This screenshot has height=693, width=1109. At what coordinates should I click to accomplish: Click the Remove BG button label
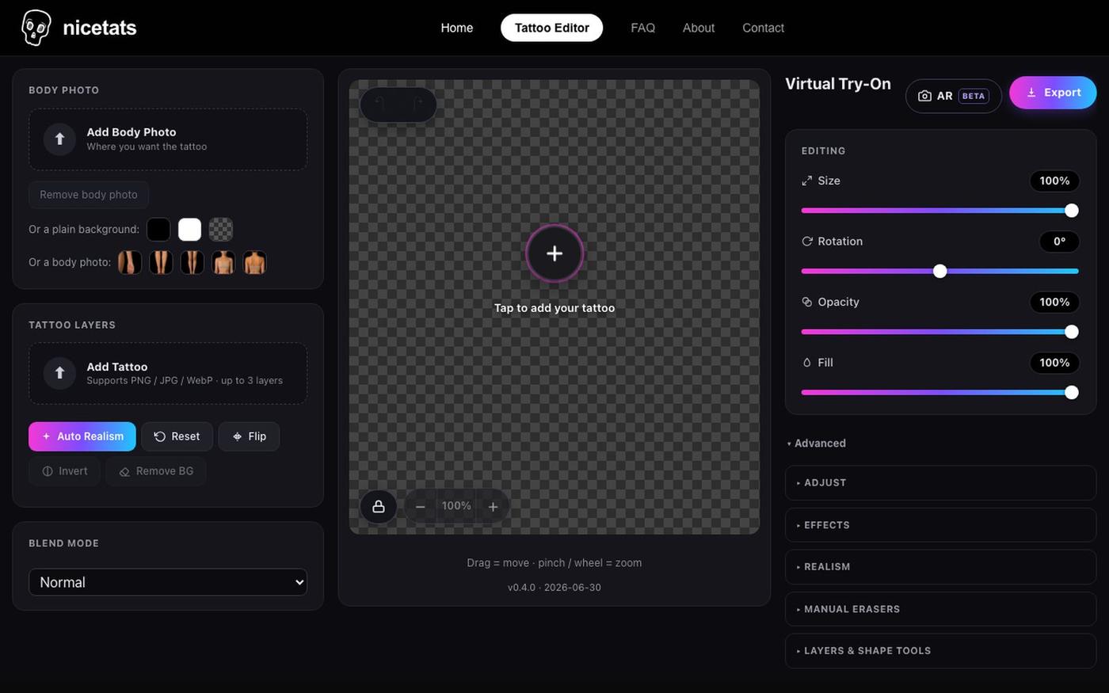[x=165, y=471]
